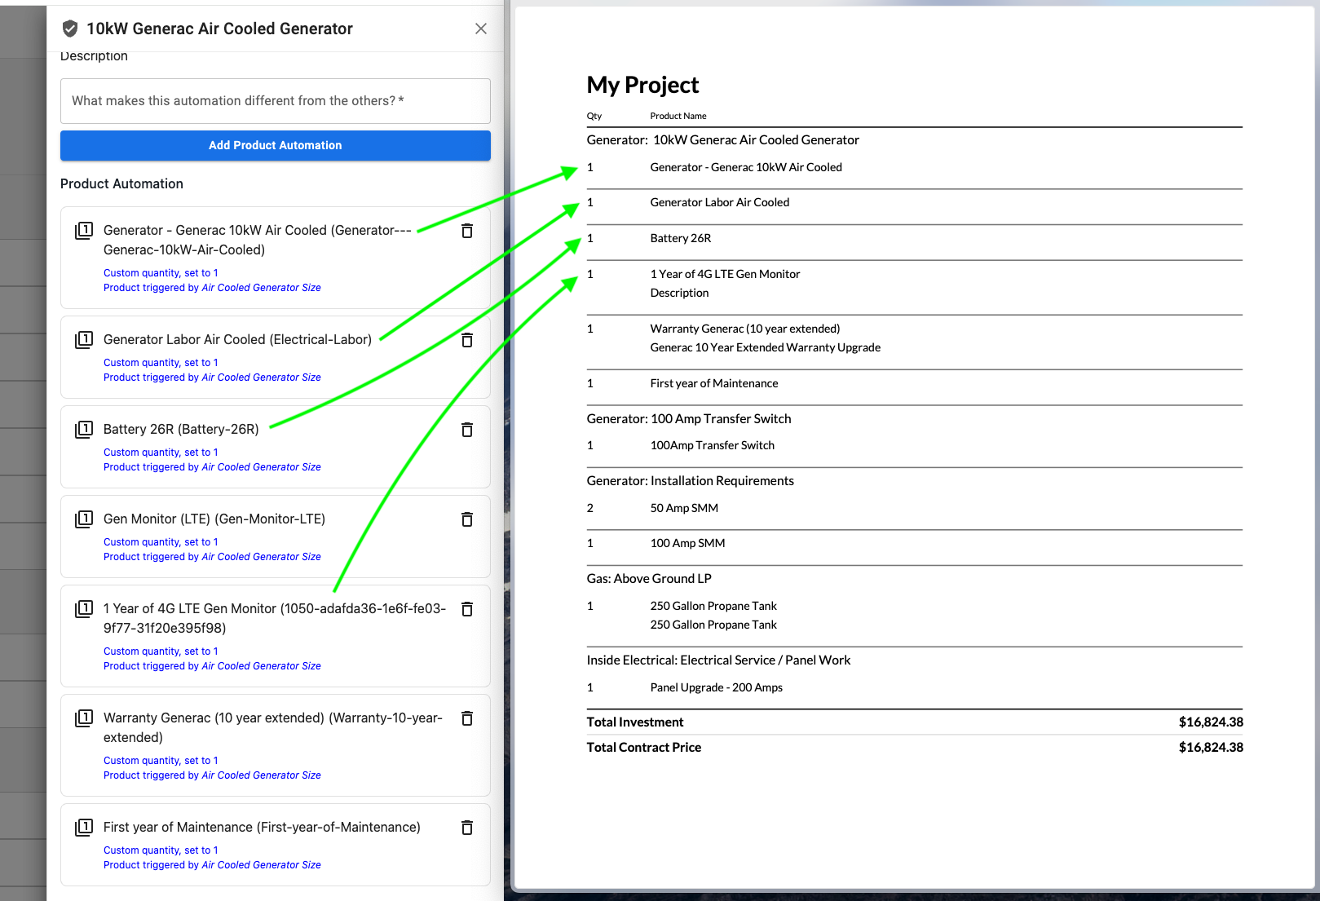
Task: Click the shield icon beside the panel title
Action: click(70, 29)
